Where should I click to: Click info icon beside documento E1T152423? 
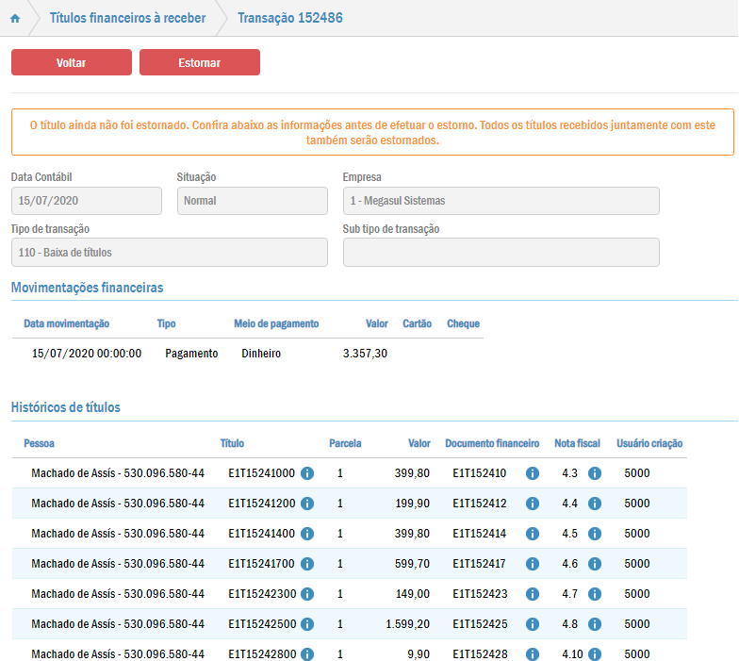533,594
